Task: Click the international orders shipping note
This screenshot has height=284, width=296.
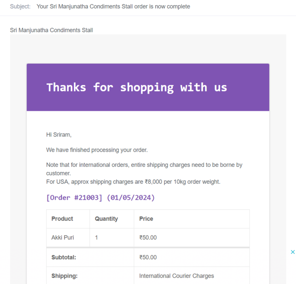Action: 144,169
